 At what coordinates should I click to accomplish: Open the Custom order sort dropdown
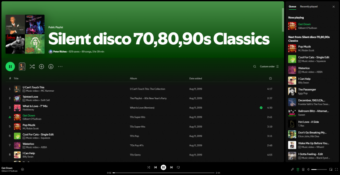pos(269,66)
